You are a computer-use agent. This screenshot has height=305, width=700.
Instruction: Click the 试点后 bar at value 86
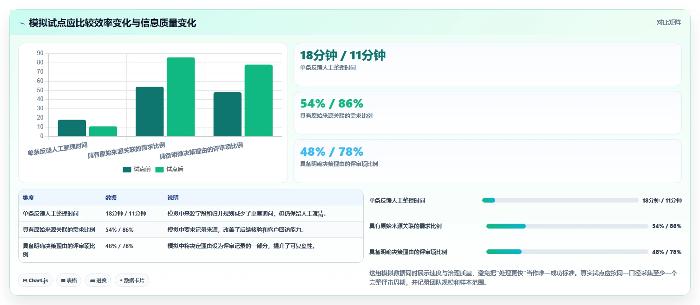181,97
